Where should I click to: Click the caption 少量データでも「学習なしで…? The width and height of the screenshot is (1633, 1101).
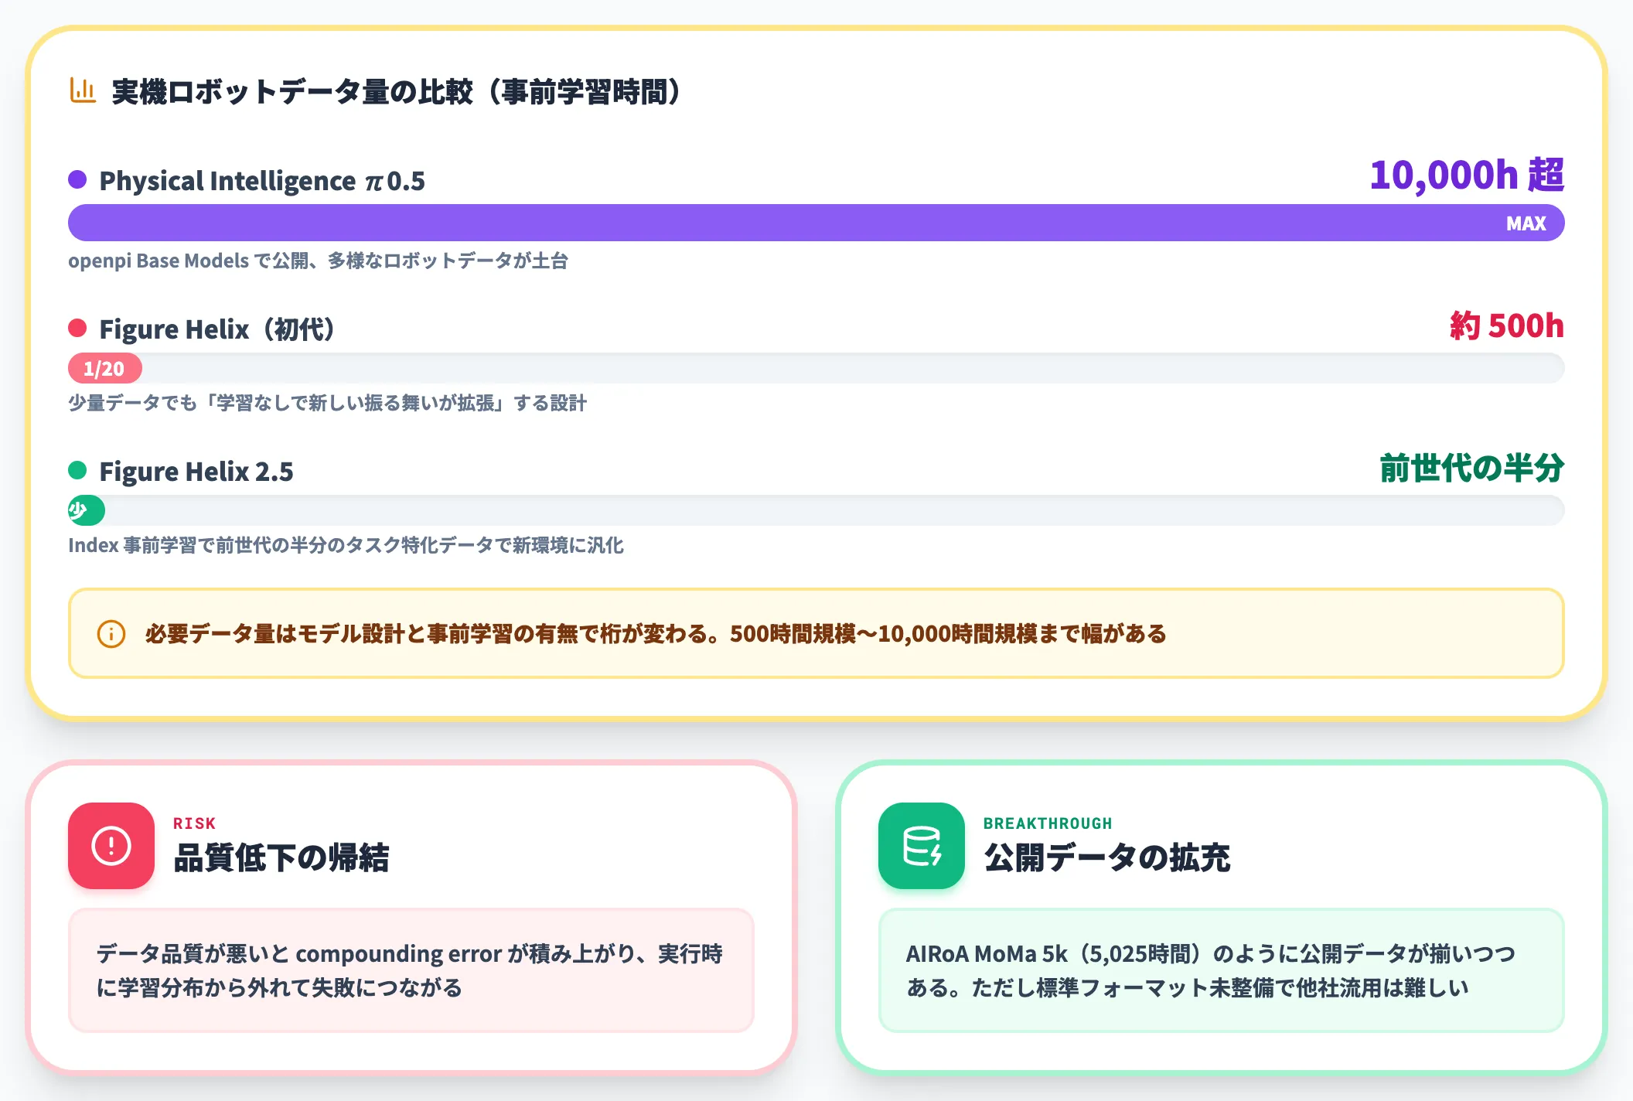[327, 403]
